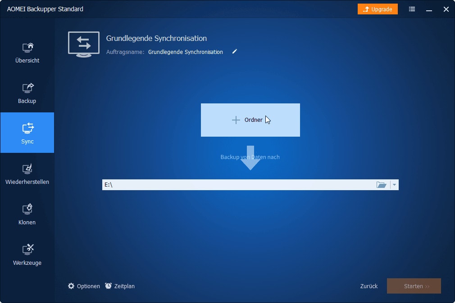Click the E:\ destination path field
The height and width of the screenshot is (303, 455).
pos(237,185)
